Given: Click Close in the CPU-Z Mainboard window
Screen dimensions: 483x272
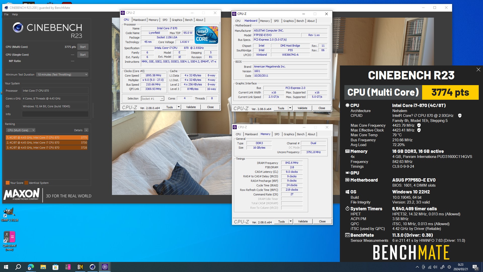Looking at the screenshot, I should 322,108.
